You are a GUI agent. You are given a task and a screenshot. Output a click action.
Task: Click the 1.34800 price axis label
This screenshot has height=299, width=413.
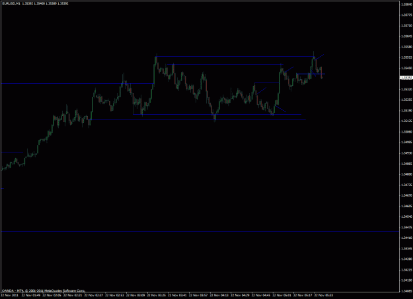point(406,174)
